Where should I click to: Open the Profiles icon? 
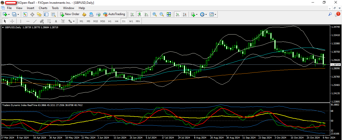(14, 14)
